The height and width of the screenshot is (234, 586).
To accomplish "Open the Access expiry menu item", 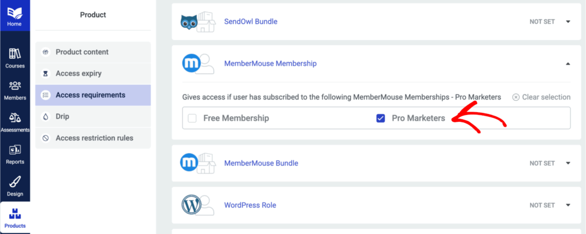I will click(82, 74).
